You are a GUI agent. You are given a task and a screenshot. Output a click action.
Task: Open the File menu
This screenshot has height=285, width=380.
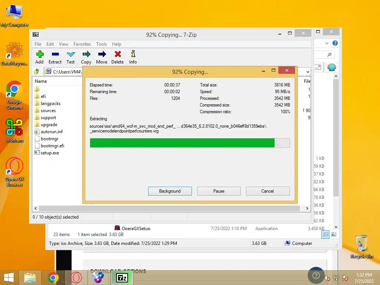38,44
